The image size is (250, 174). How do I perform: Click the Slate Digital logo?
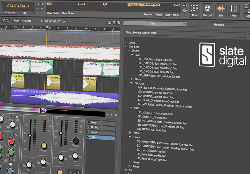point(222,55)
